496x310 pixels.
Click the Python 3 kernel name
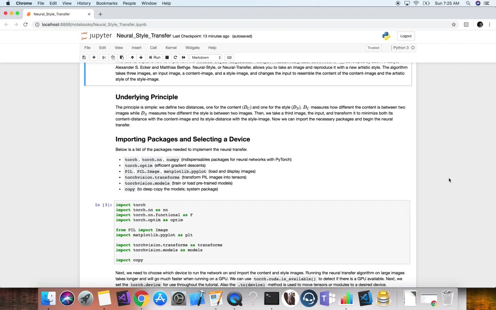pyautogui.click(x=401, y=48)
